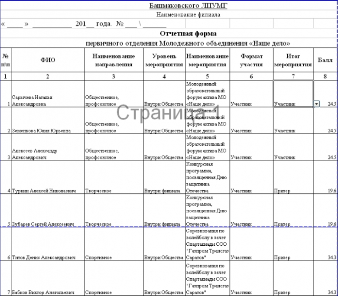Screen dimensions: 338x296
Task: Select 'Творческое' in Зубарев's row
Action: 114,210
